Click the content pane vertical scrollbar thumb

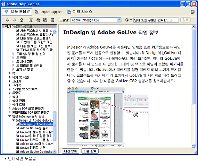click(193, 67)
